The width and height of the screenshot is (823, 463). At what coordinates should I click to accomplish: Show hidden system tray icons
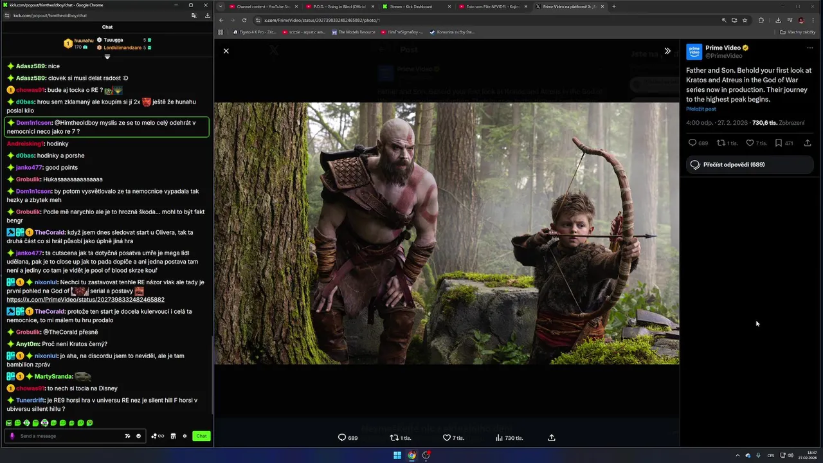click(x=737, y=455)
